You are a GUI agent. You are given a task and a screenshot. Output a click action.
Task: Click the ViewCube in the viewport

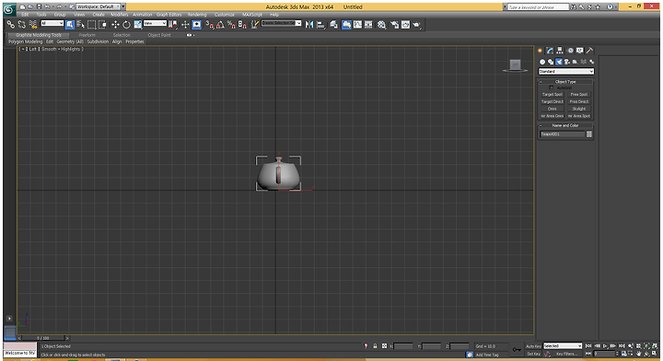pos(515,65)
